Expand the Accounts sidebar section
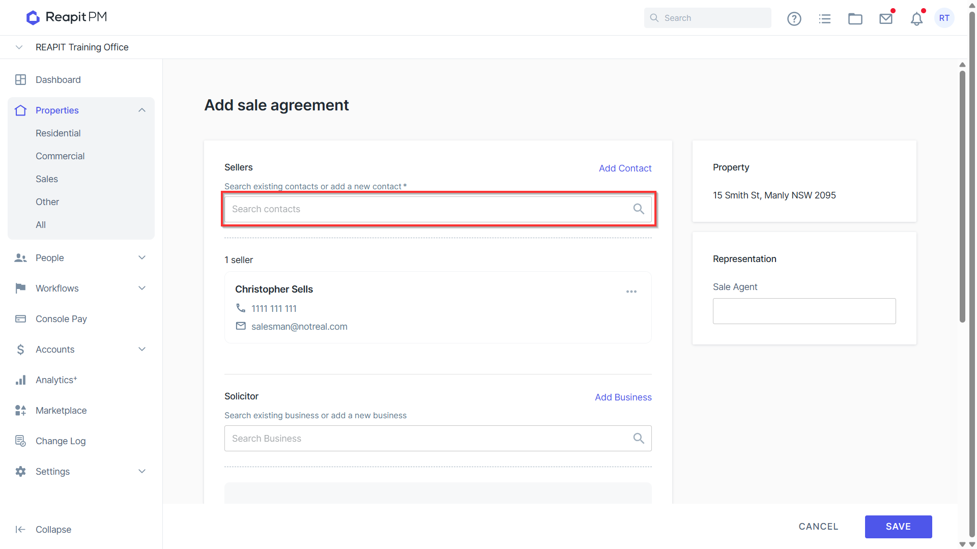The height and width of the screenshot is (549, 977). [x=142, y=349]
